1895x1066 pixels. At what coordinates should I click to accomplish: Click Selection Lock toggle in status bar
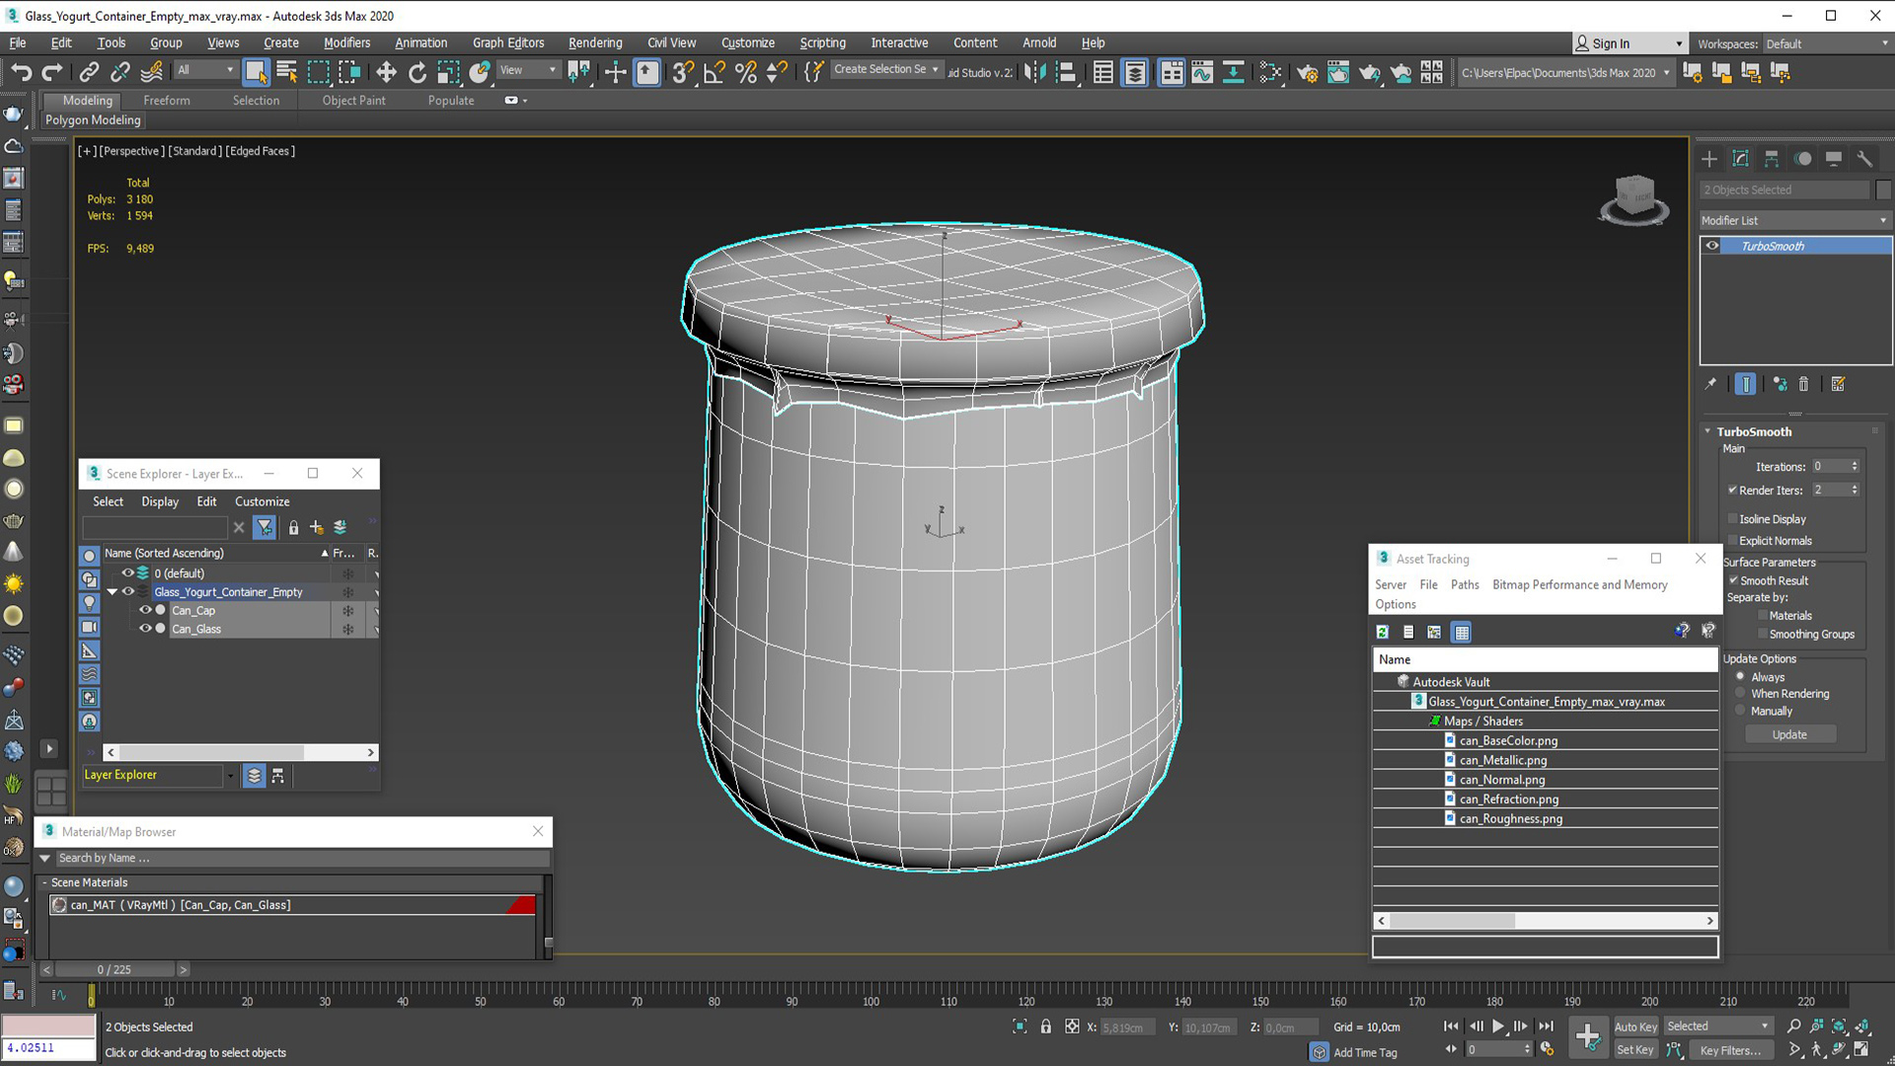click(x=1046, y=1027)
